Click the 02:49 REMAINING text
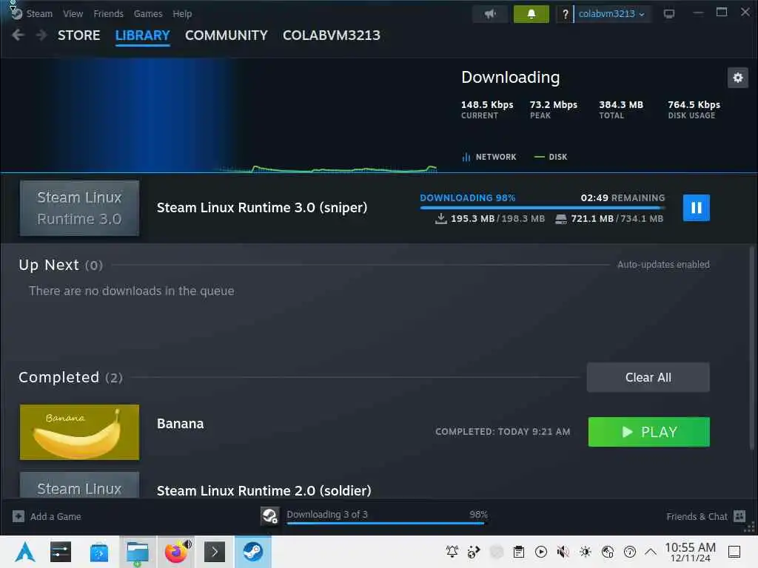Image resolution: width=758 pixels, height=568 pixels. (623, 197)
